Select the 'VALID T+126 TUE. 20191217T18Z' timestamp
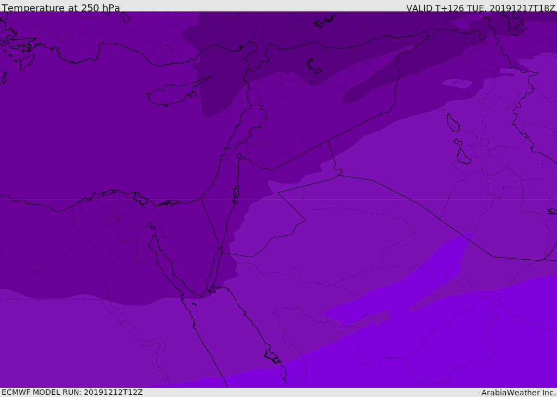This screenshot has height=397, width=557. pyautogui.click(x=481, y=8)
